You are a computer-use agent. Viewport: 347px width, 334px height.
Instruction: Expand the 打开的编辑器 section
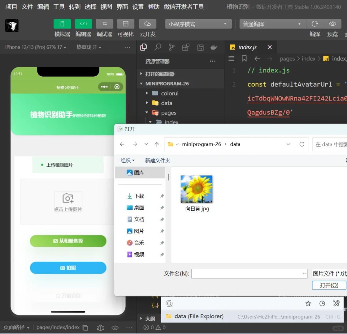click(180, 74)
